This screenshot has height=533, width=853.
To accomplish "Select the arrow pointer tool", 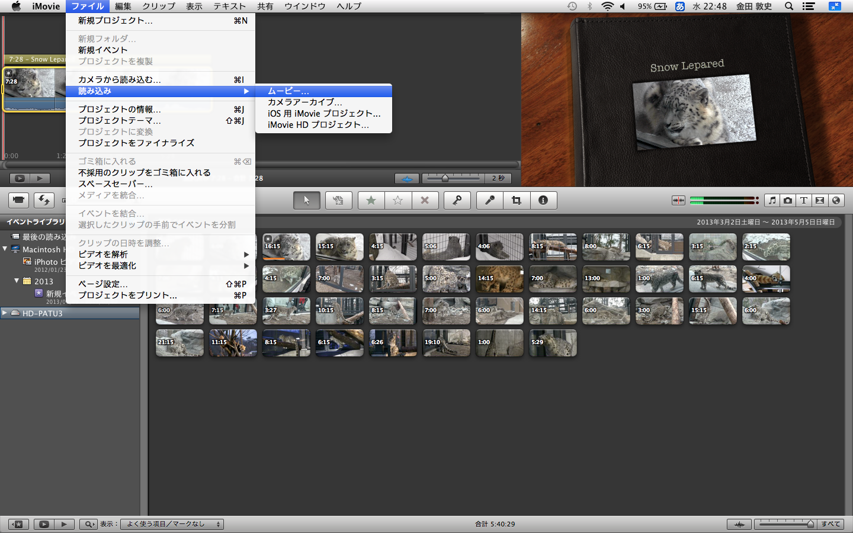I will tap(306, 200).
